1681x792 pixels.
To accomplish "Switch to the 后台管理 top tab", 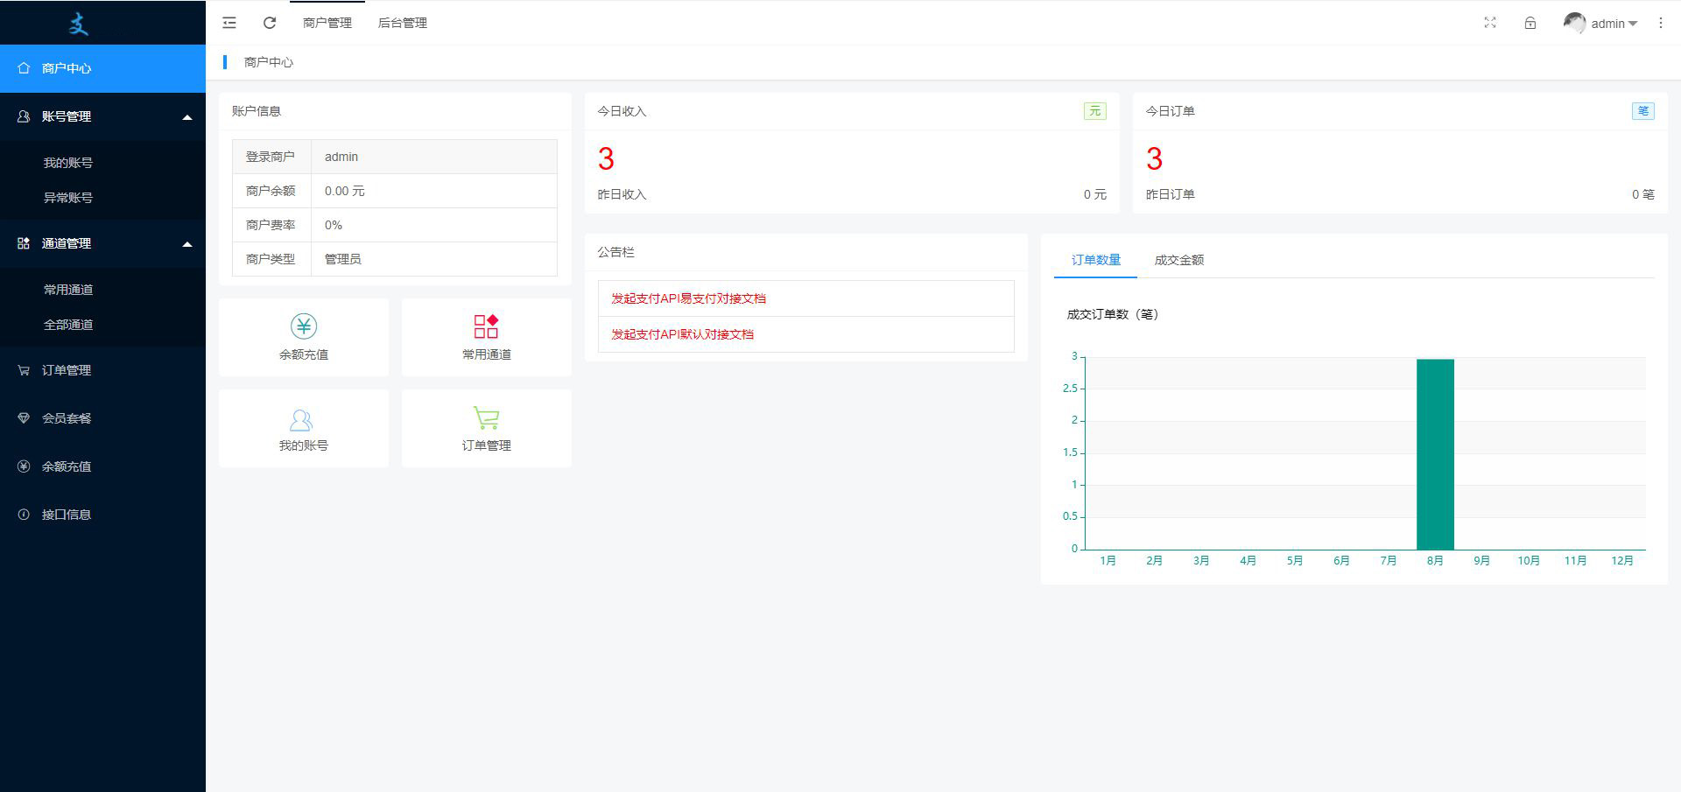I will point(402,23).
